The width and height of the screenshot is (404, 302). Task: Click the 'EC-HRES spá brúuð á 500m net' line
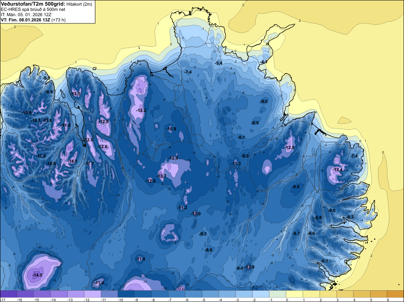pyautogui.click(x=33, y=10)
